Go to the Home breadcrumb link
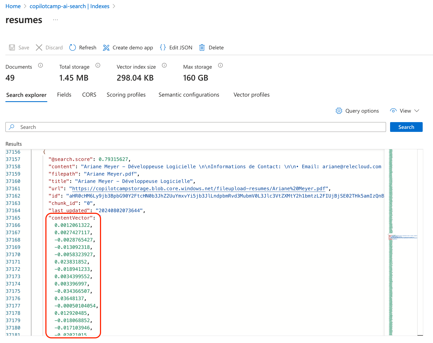This screenshot has width=433, height=343. pyautogui.click(x=13, y=6)
